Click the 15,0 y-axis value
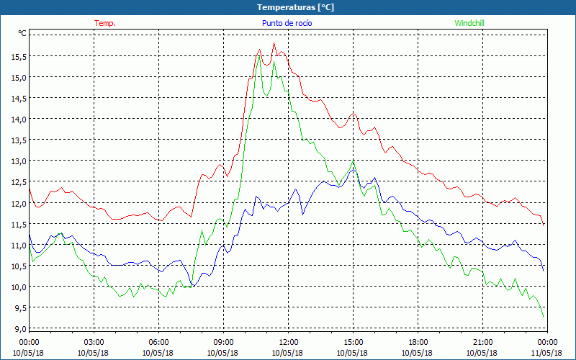 pos(20,77)
